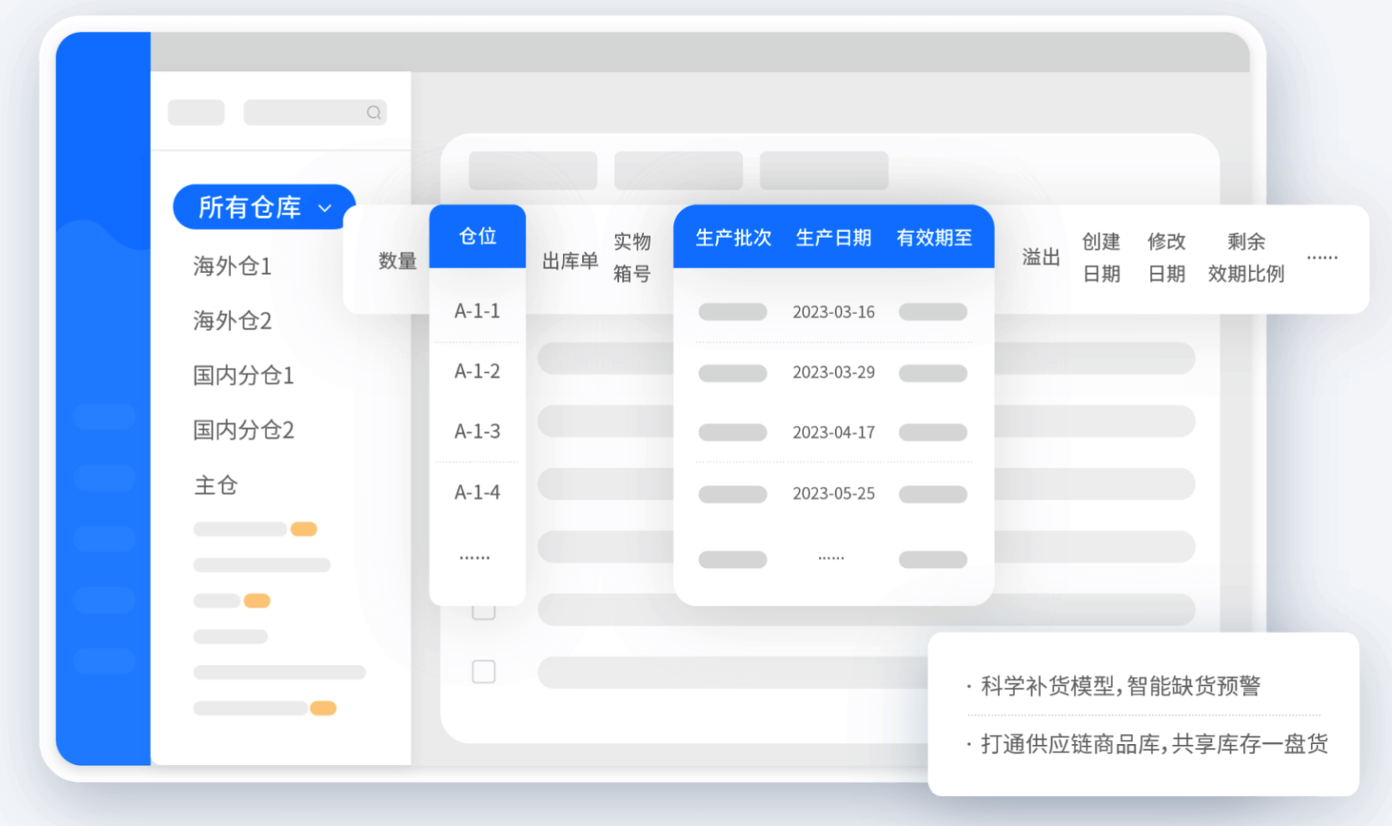Click the orange badge beside the first filter row
Screen dimensions: 1392x826
pos(304,529)
